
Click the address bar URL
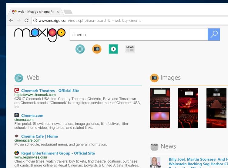click(x=90, y=21)
